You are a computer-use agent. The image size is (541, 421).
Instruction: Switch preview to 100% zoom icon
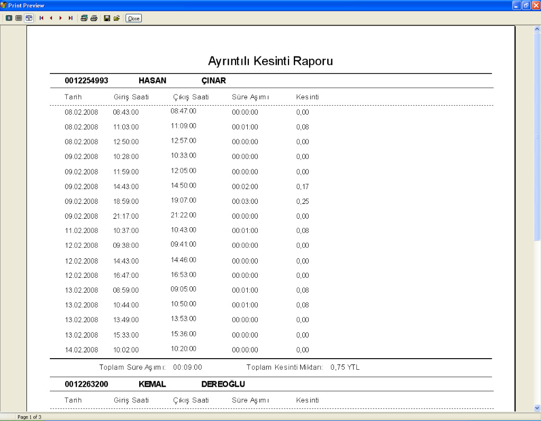pos(19,18)
